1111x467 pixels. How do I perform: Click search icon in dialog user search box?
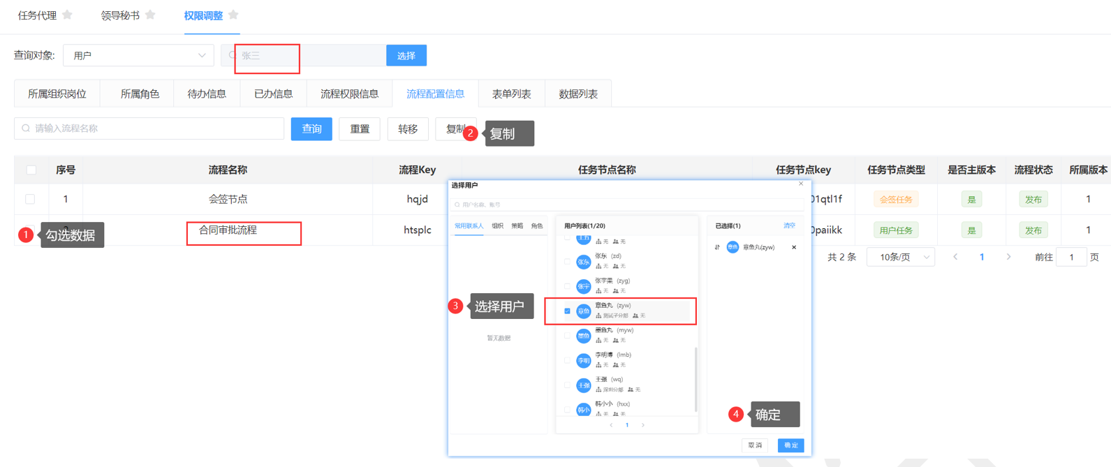pyautogui.click(x=457, y=205)
